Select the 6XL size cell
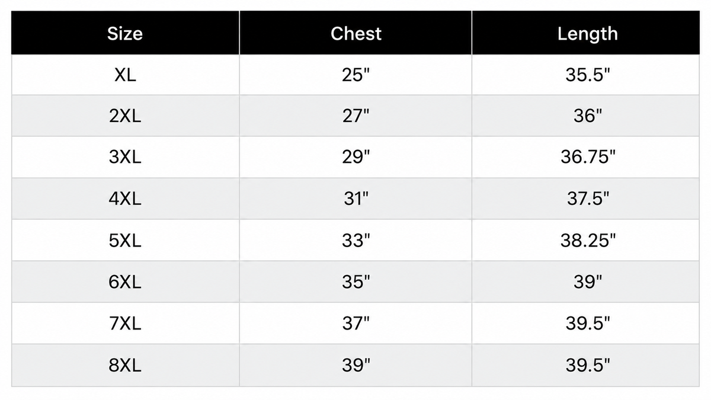Viewport: 711px width, 400px height. (x=125, y=282)
